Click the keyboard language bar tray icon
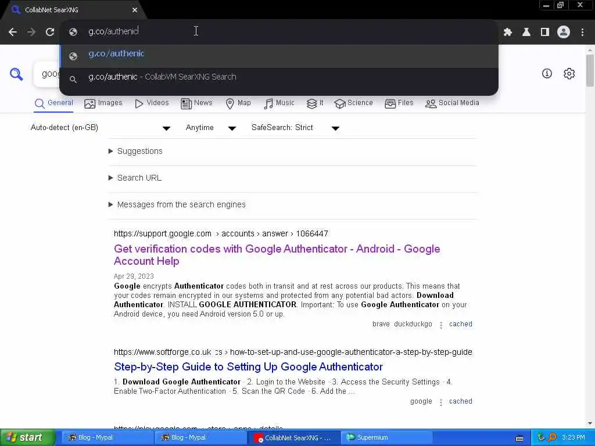This screenshot has height=446, width=595. click(x=519, y=439)
